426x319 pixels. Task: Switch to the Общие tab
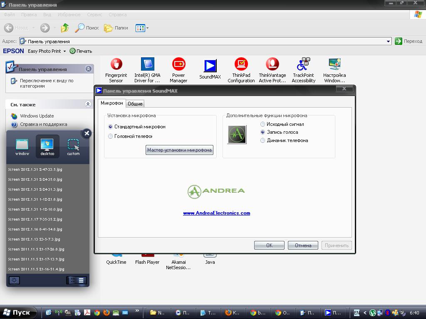click(x=135, y=103)
